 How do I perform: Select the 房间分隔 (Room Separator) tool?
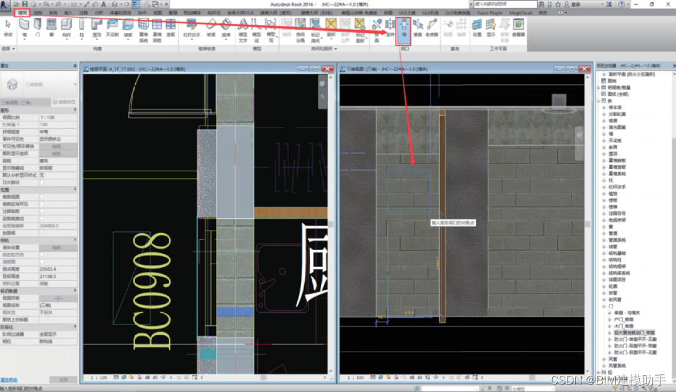coord(300,30)
